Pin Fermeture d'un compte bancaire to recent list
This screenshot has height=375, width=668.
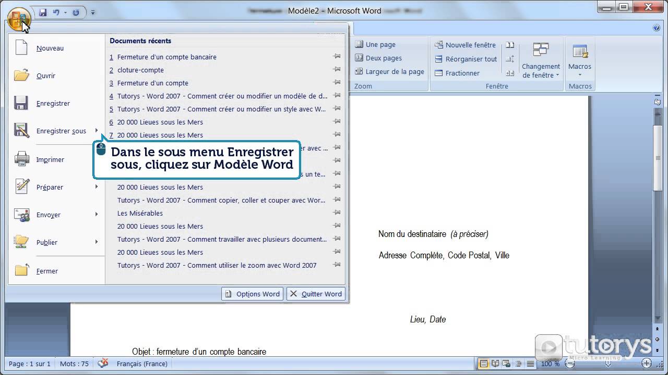337,56
